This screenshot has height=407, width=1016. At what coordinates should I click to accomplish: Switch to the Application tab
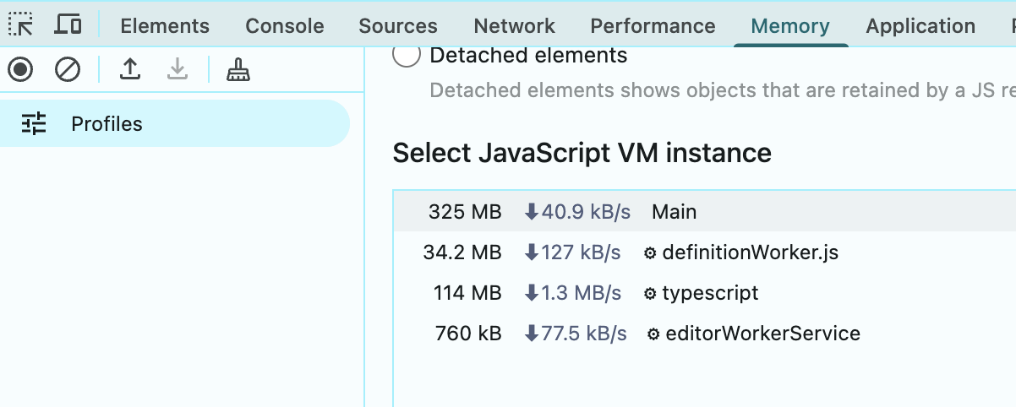920,26
